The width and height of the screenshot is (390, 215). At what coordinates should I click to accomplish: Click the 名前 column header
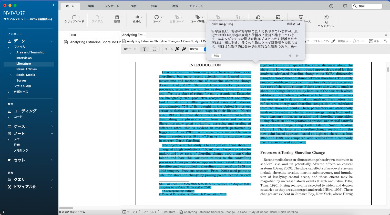click(x=73, y=35)
